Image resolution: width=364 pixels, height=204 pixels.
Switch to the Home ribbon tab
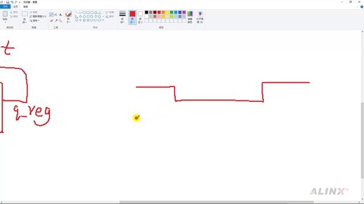tap(15, 7)
